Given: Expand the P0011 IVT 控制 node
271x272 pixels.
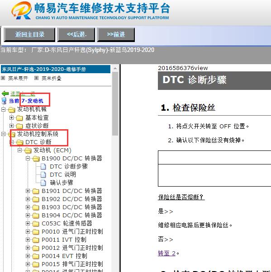Looking at the screenshot, I should pyautogui.click(x=28, y=240).
